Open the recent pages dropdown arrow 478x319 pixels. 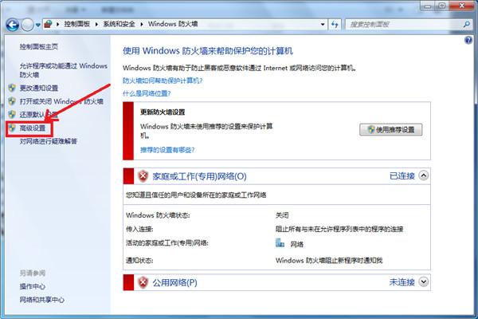37,25
